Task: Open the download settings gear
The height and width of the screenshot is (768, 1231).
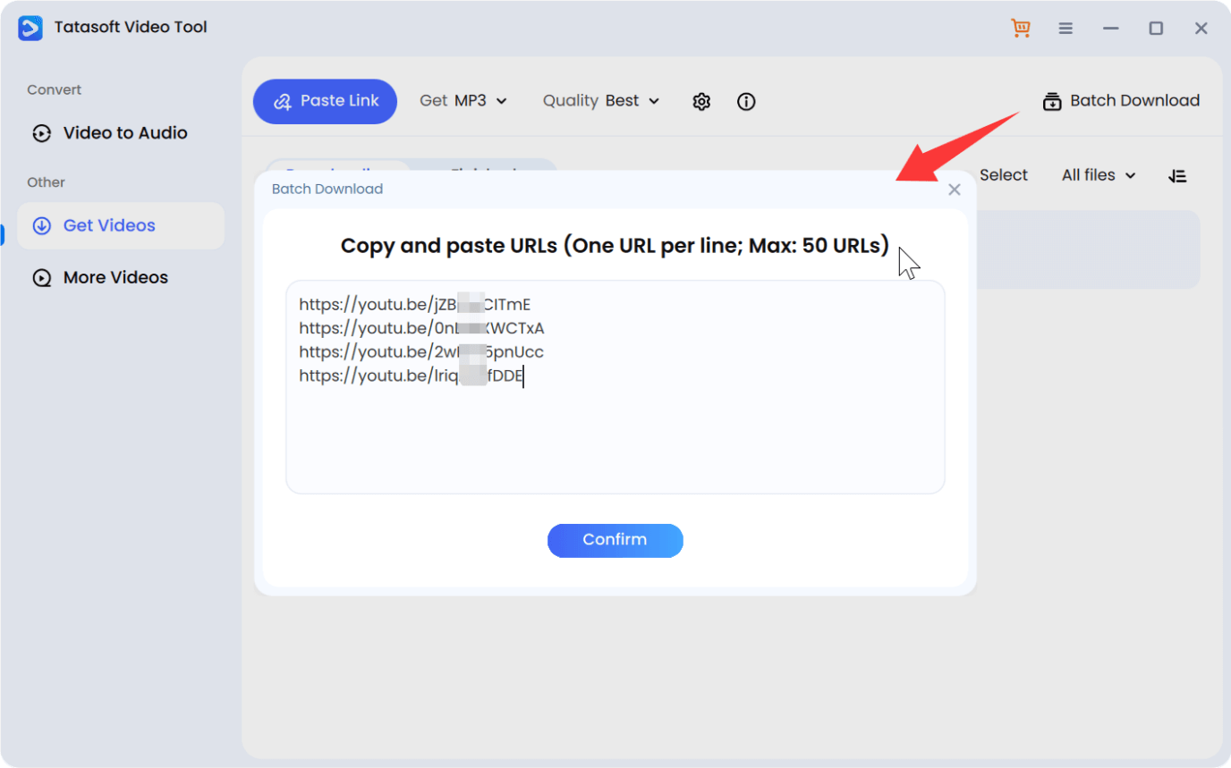Action: [x=701, y=101]
